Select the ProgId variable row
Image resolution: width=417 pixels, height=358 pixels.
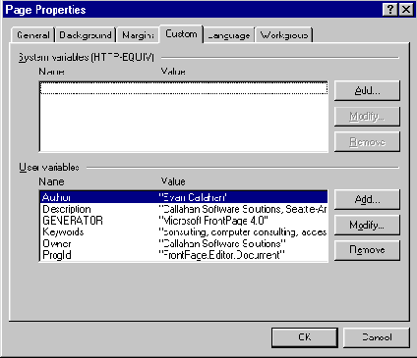pos(184,255)
